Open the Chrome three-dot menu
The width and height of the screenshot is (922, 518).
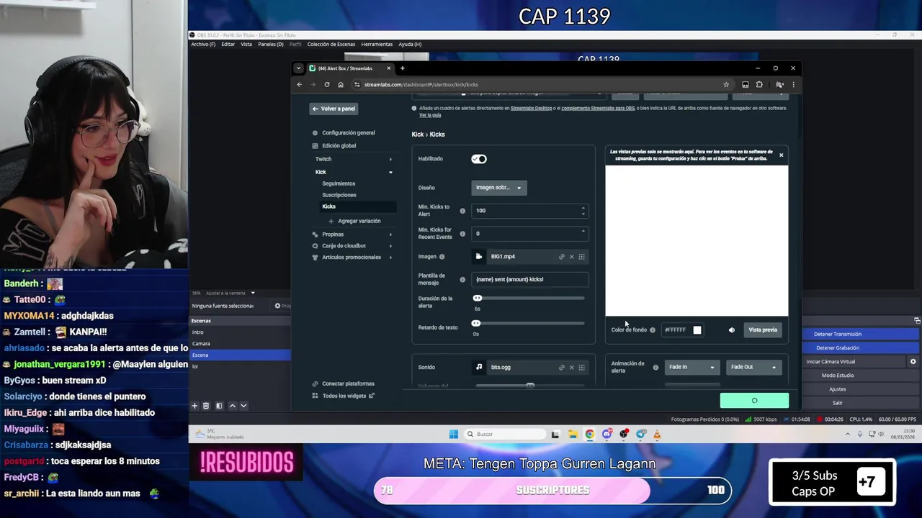click(793, 84)
